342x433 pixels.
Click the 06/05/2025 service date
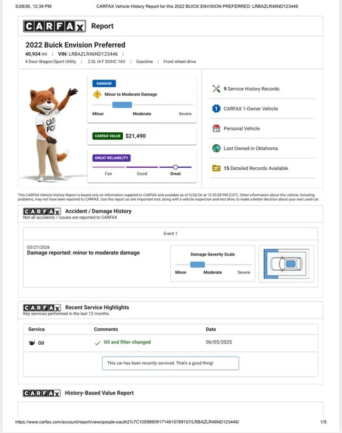pyautogui.click(x=219, y=342)
